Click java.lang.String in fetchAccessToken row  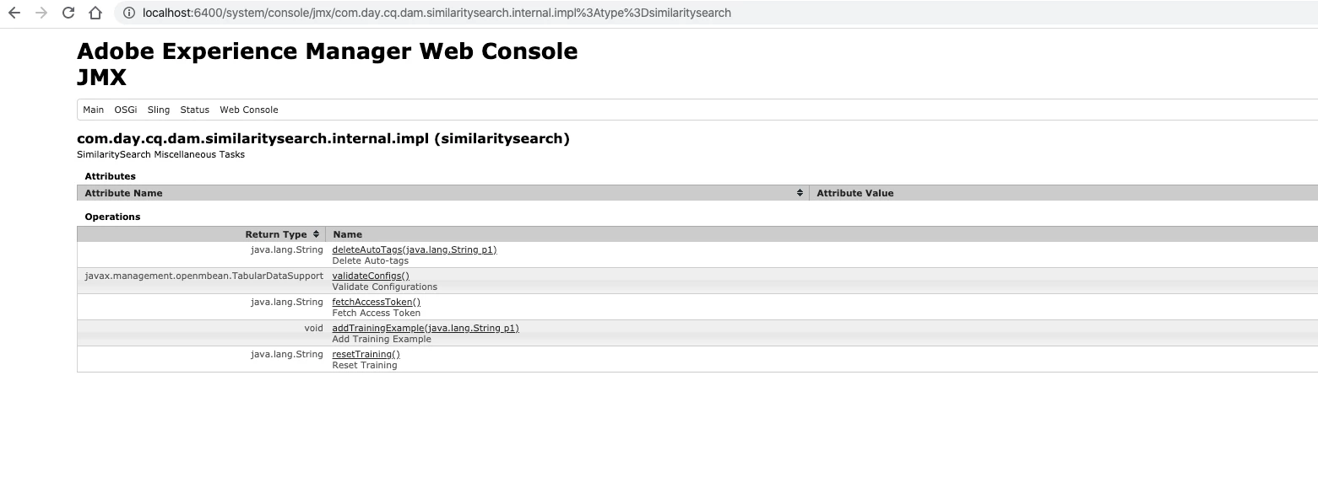(287, 302)
